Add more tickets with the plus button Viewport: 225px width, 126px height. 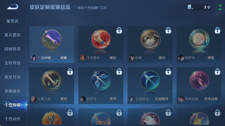209,7
